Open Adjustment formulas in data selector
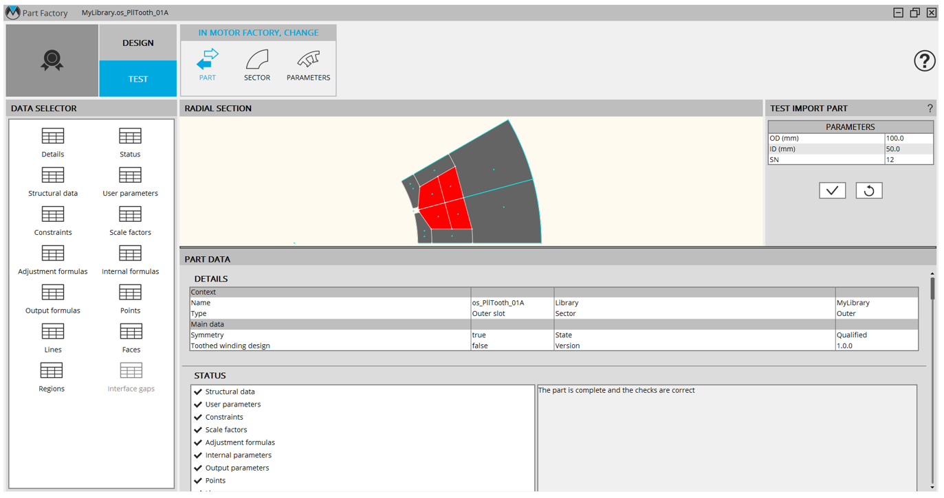Screen dimensions: 944x498 click(x=53, y=254)
